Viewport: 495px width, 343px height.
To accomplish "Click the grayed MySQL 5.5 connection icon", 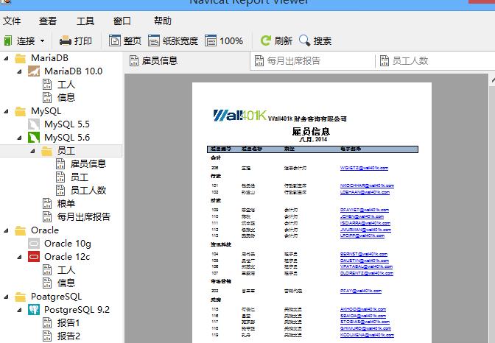I will tap(34, 124).
